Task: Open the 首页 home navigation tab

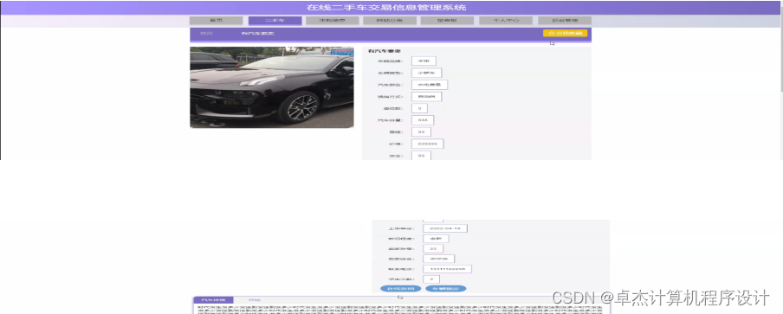Action: coord(216,21)
